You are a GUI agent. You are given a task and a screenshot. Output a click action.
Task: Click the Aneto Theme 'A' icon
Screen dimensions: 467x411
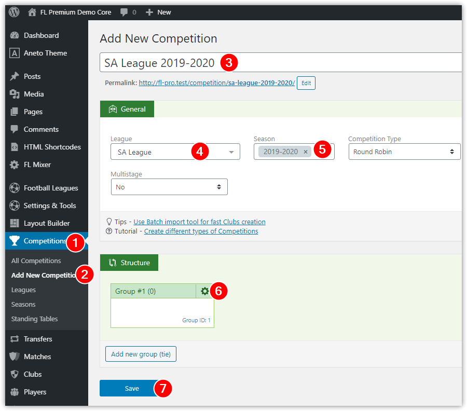15,53
